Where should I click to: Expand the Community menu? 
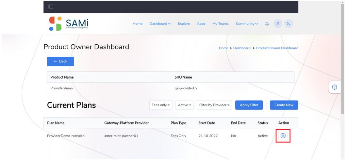(247, 24)
